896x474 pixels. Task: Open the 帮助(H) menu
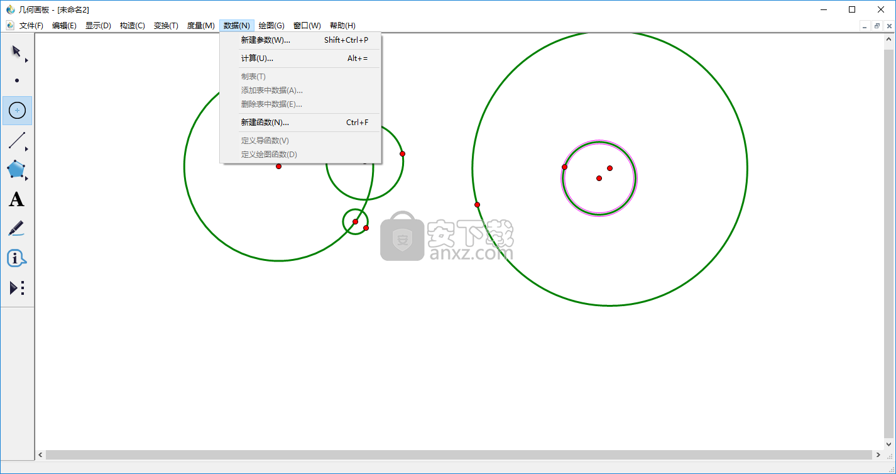click(342, 26)
